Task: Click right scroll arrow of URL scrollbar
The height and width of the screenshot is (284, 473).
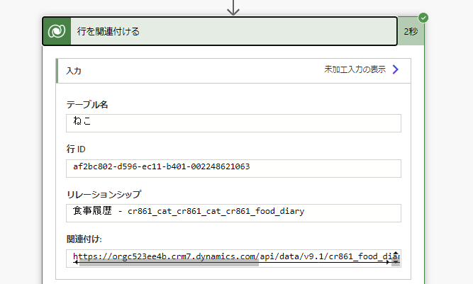Action: pos(387,263)
